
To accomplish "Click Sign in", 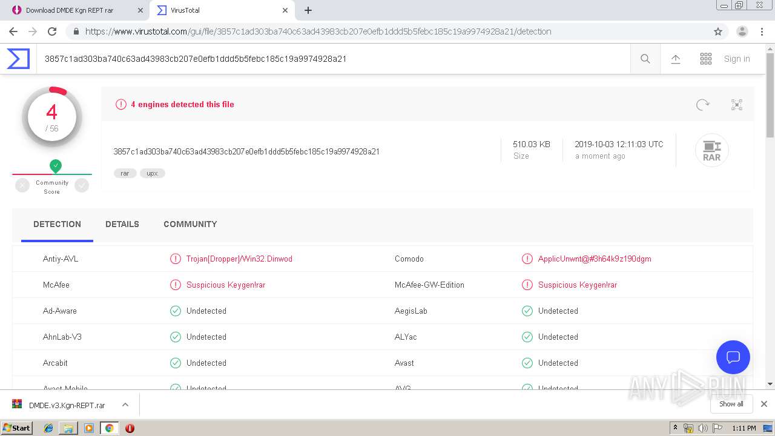I will coord(737,59).
